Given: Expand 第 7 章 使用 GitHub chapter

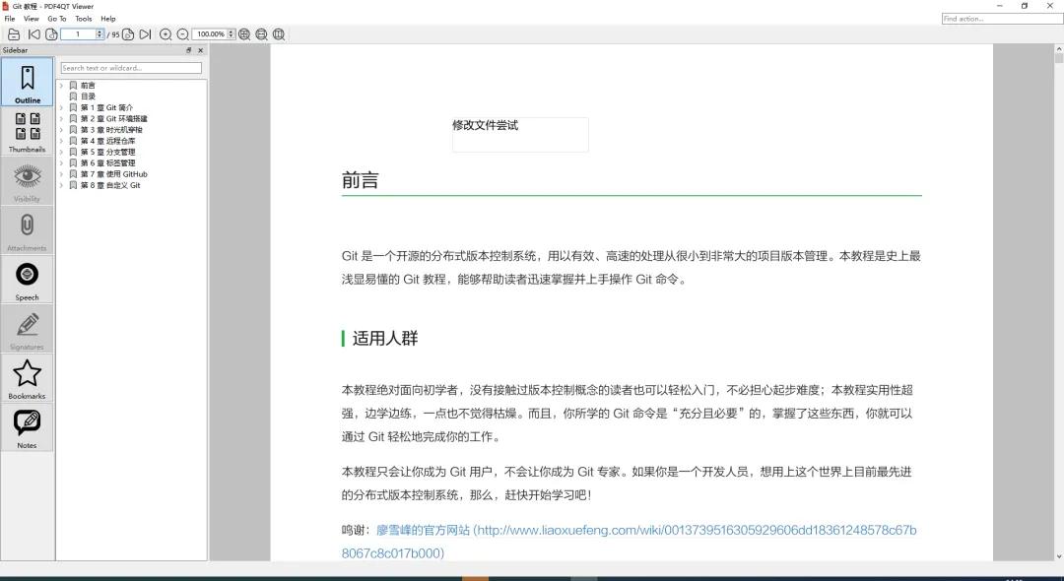Looking at the screenshot, I should point(63,173).
